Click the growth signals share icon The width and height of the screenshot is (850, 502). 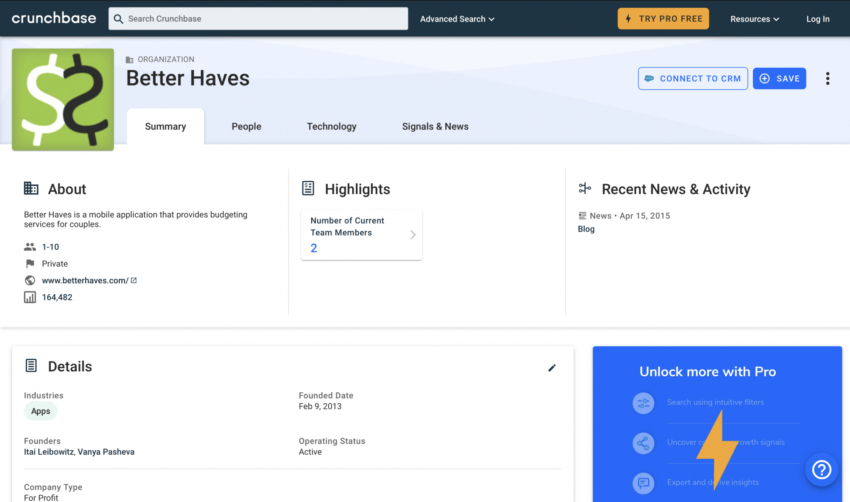643,443
